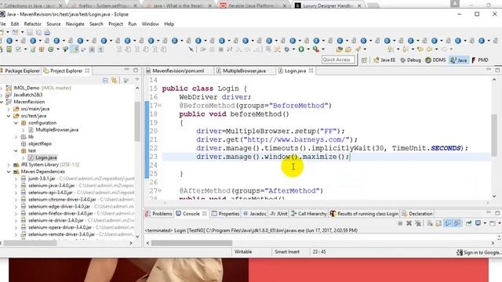This screenshot has height=282, width=502.
Task: Open the Refactor menu
Action: (x=33, y=24)
